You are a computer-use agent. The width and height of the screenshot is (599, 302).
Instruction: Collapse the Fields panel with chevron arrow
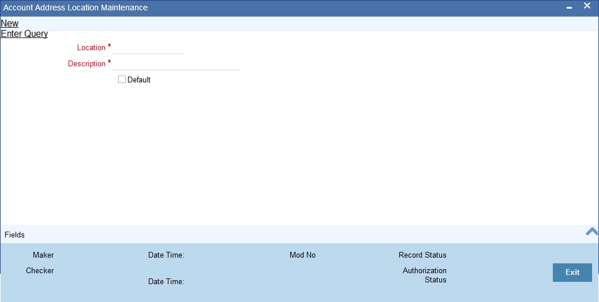tap(591, 232)
